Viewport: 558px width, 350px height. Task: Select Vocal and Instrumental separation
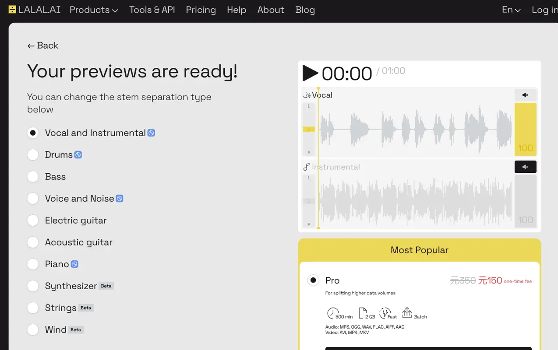point(33,133)
